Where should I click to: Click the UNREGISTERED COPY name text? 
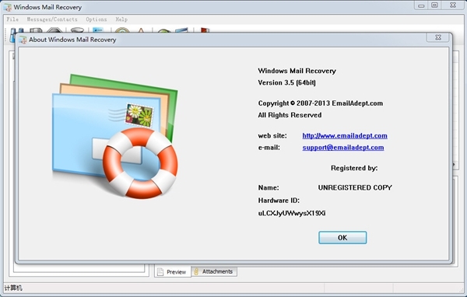pos(355,187)
